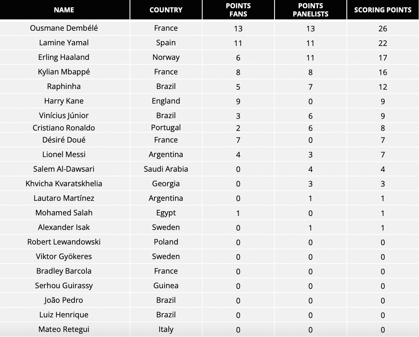This screenshot has height=337, width=419.
Task: Click the Georgia country cell
Action: (166, 184)
